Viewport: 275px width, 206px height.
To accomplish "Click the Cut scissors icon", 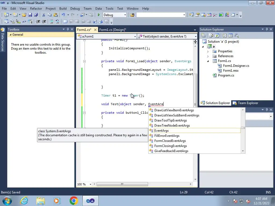I will pos(44,15).
